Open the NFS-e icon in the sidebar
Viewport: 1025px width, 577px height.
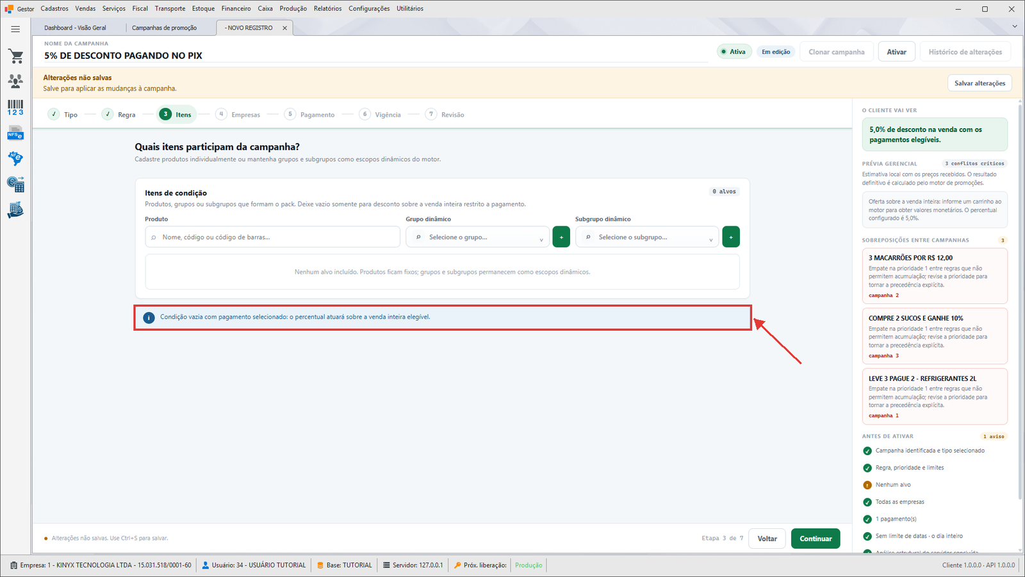(15, 133)
